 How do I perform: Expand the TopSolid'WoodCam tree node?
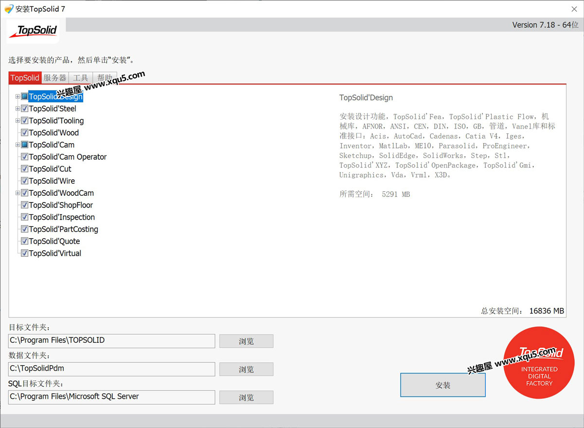[18, 193]
